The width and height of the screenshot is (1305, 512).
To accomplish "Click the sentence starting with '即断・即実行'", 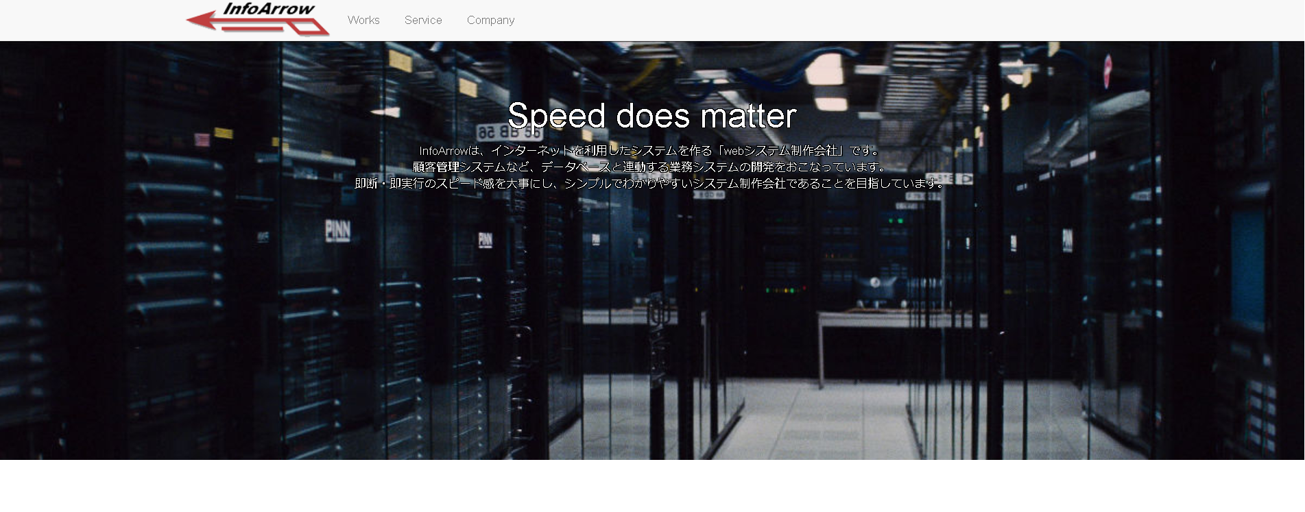I will point(650,184).
